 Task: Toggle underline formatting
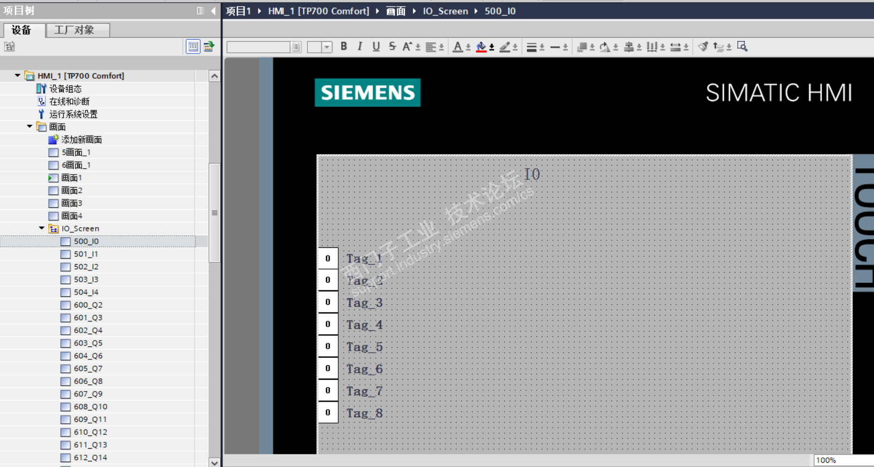coord(376,47)
